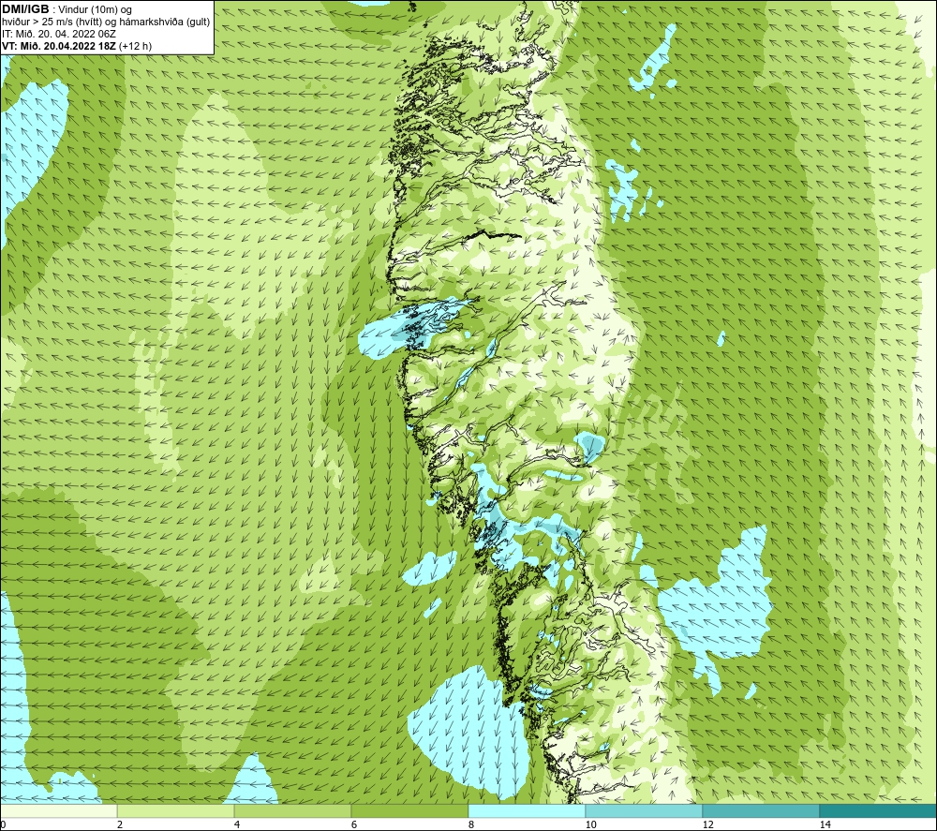This screenshot has height=831, width=937.
Task: Click the cyan 10–12 color bar segment
Action: (645, 810)
